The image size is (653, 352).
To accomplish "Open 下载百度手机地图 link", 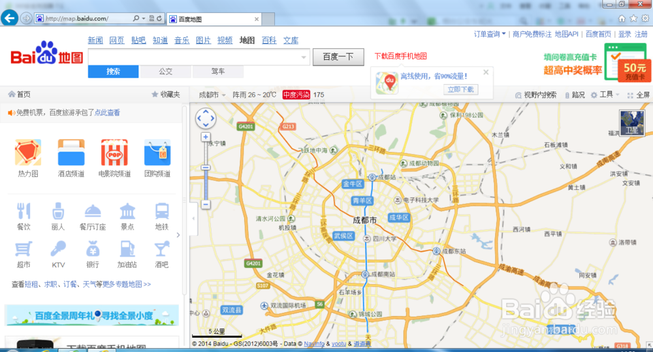I will tap(401, 56).
